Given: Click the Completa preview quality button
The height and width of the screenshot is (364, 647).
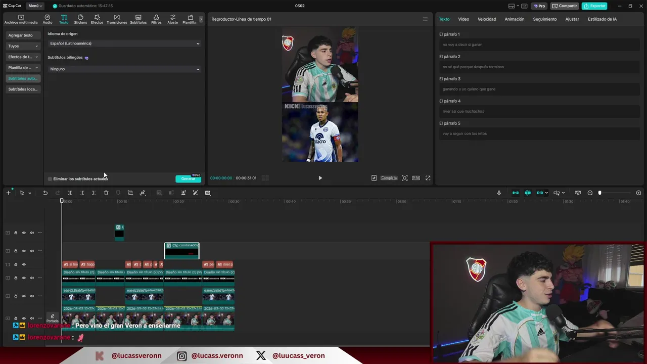Looking at the screenshot, I should click(389, 178).
